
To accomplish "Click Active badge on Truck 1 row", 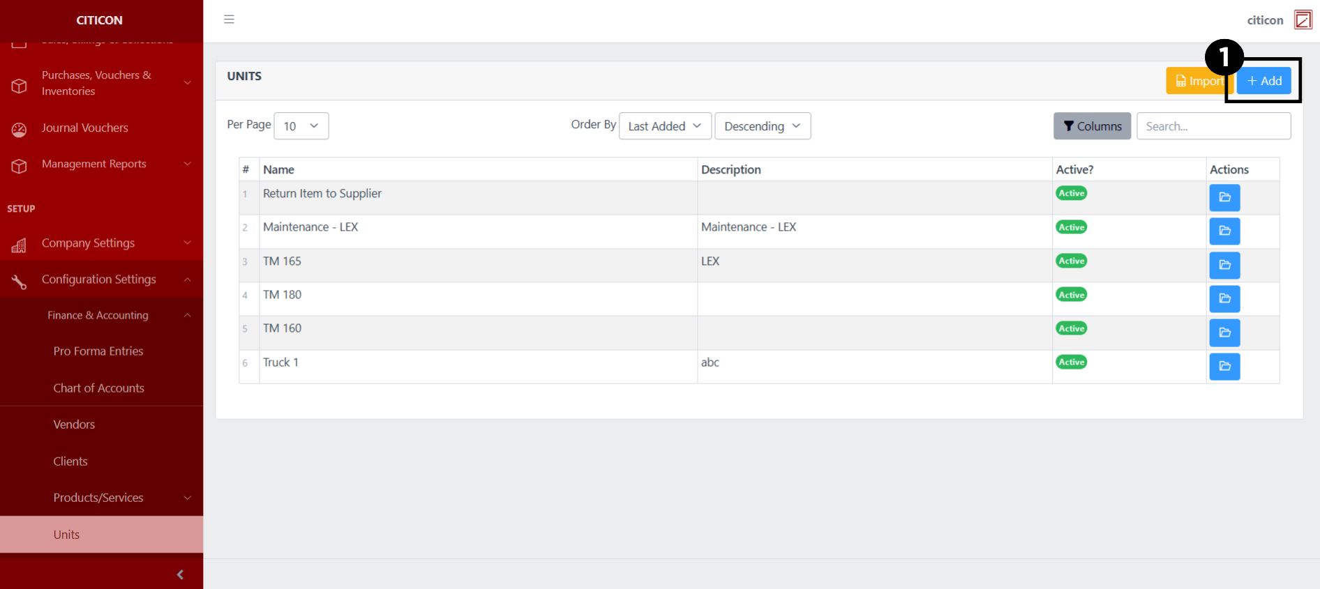I will click(1071, 362).
